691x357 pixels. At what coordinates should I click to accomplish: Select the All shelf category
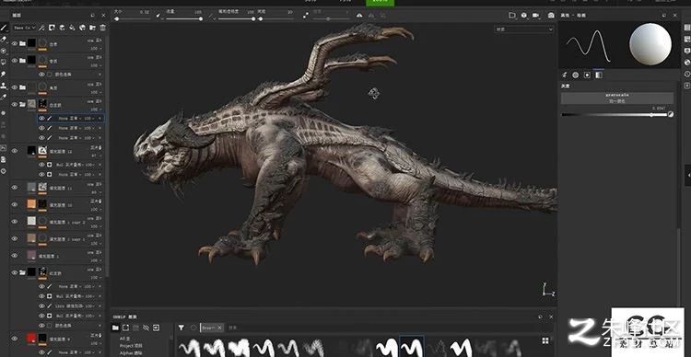coord(125,339)
